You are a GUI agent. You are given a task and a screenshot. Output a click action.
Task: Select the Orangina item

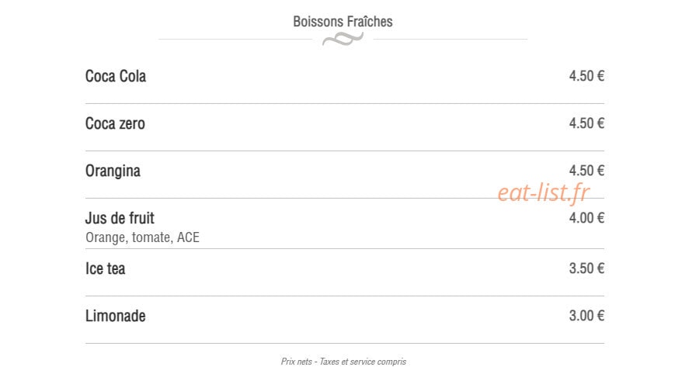pyautogui.click(x=113, y=171)
